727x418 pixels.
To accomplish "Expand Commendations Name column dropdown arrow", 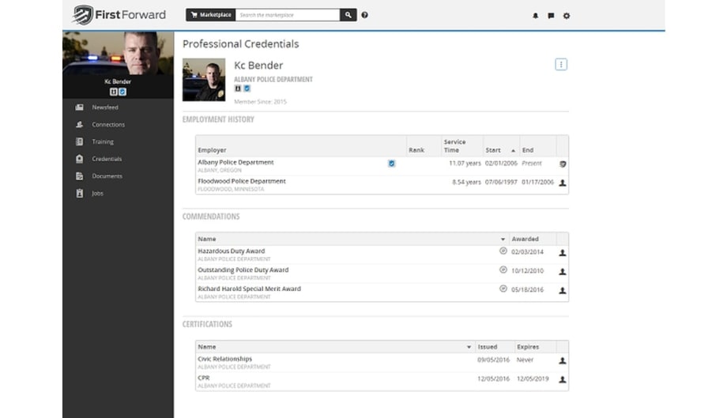I will tap(503, 239).
